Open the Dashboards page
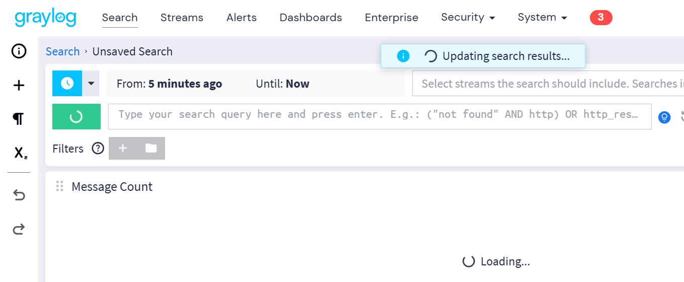The height and width of the screenshot is (282, 684). click(311, 18)
